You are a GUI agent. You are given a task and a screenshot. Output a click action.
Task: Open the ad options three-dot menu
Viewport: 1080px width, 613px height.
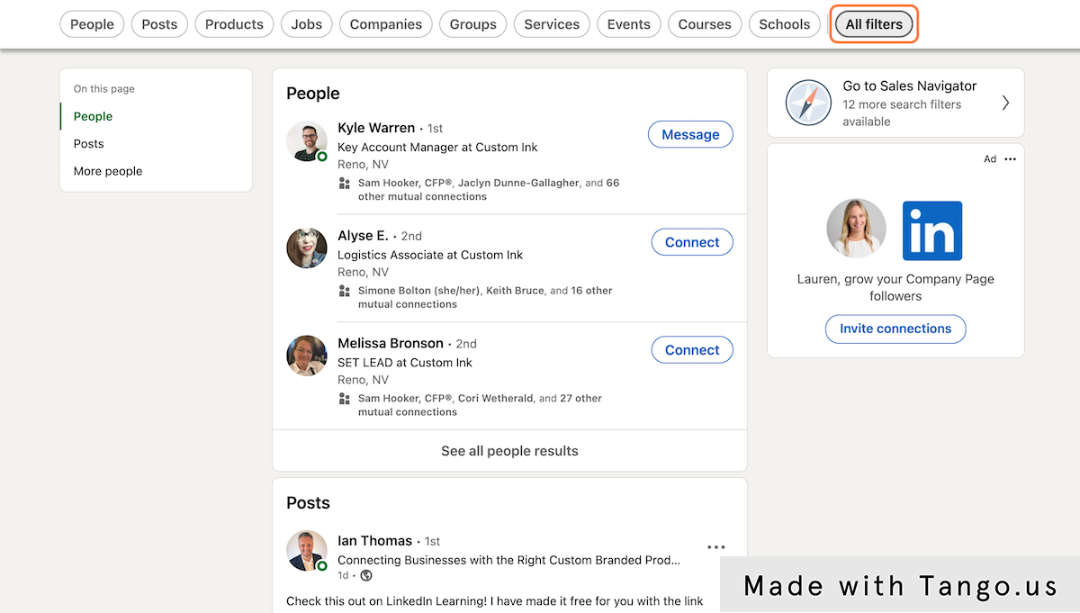tap(1010, 159)
